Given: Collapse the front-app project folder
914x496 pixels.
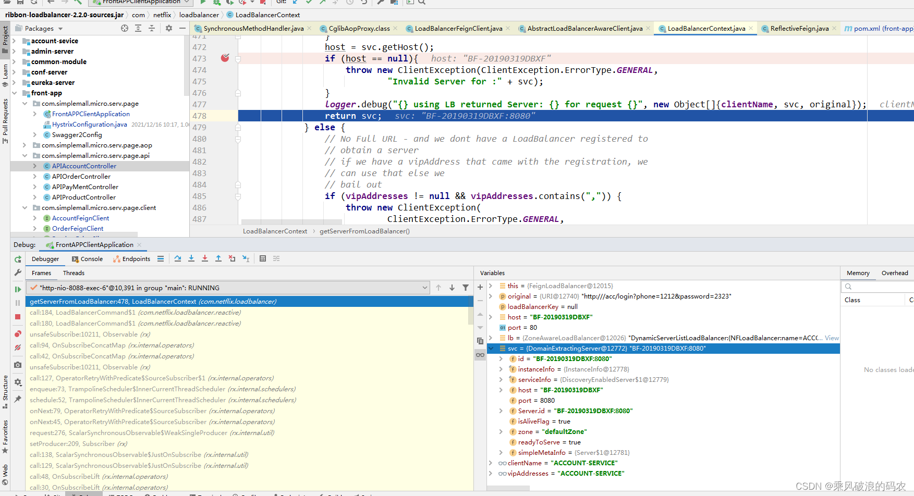Looking at the screenshot, I should pyautogui.click(x=14, y=93).
